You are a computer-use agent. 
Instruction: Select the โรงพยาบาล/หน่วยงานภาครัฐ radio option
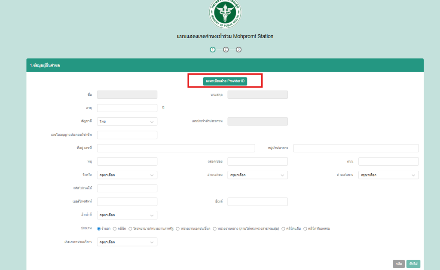(130, 229)
